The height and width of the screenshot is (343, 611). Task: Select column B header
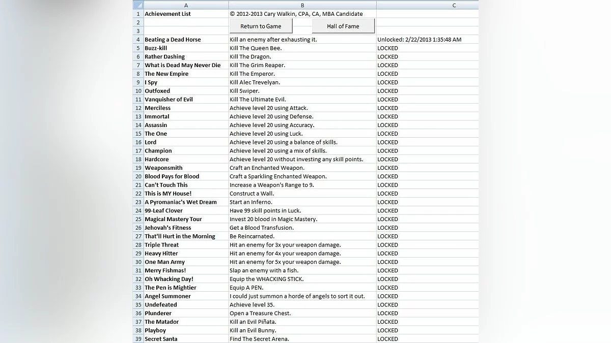coord(302,5)
